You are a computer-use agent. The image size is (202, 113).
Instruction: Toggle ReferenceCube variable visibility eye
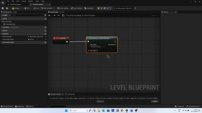pos(46,37)
